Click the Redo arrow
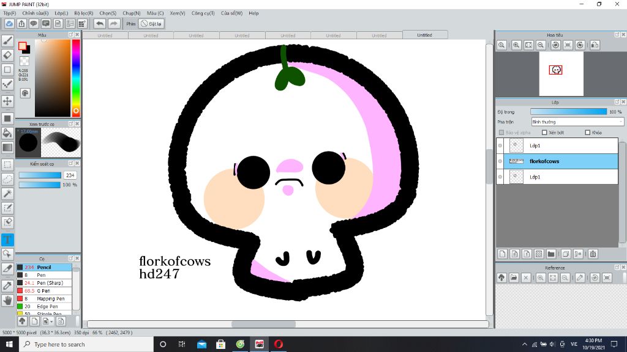627x352 pixels. point(114,24)
